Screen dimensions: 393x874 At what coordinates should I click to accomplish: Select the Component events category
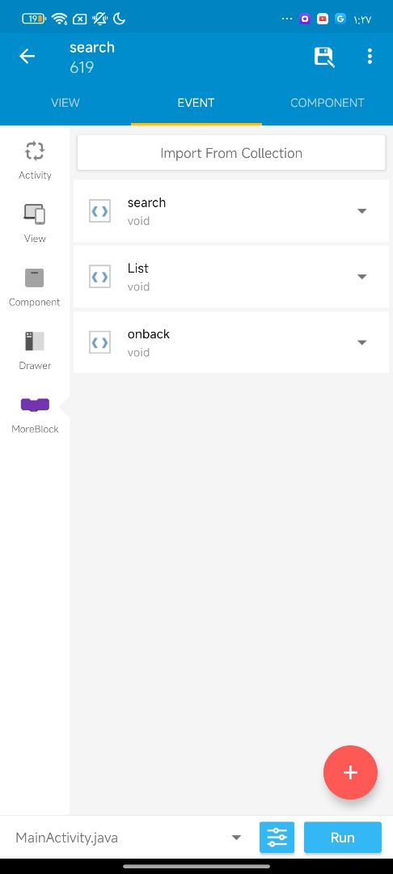click(x=35, y=287)
